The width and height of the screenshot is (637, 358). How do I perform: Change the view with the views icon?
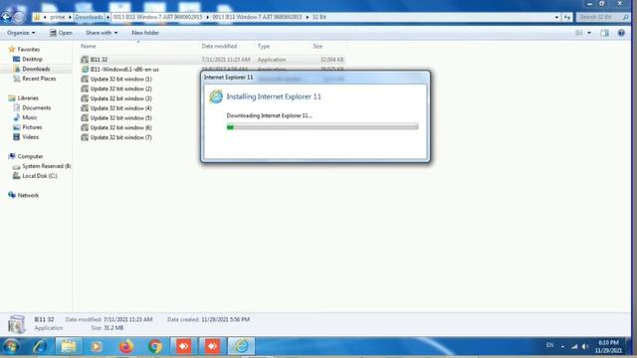click(x=579, y=33)
